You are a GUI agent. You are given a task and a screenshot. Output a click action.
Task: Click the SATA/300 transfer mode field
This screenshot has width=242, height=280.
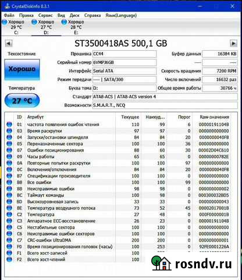click(x=124, y=79)
